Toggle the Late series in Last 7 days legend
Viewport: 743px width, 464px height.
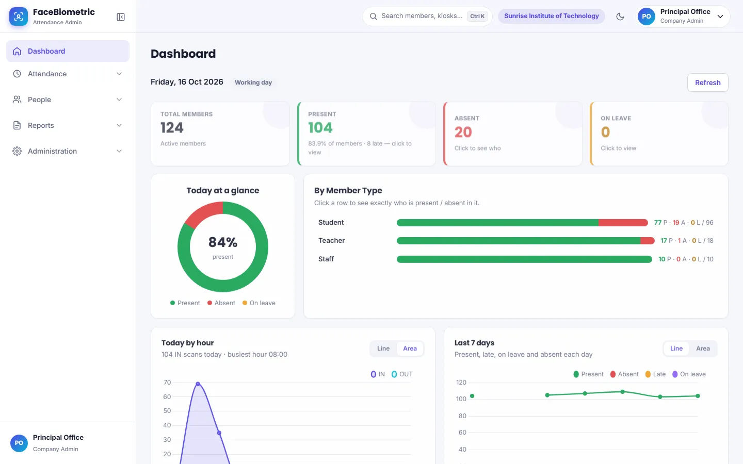pyautogui.click(x=655, y=374)
